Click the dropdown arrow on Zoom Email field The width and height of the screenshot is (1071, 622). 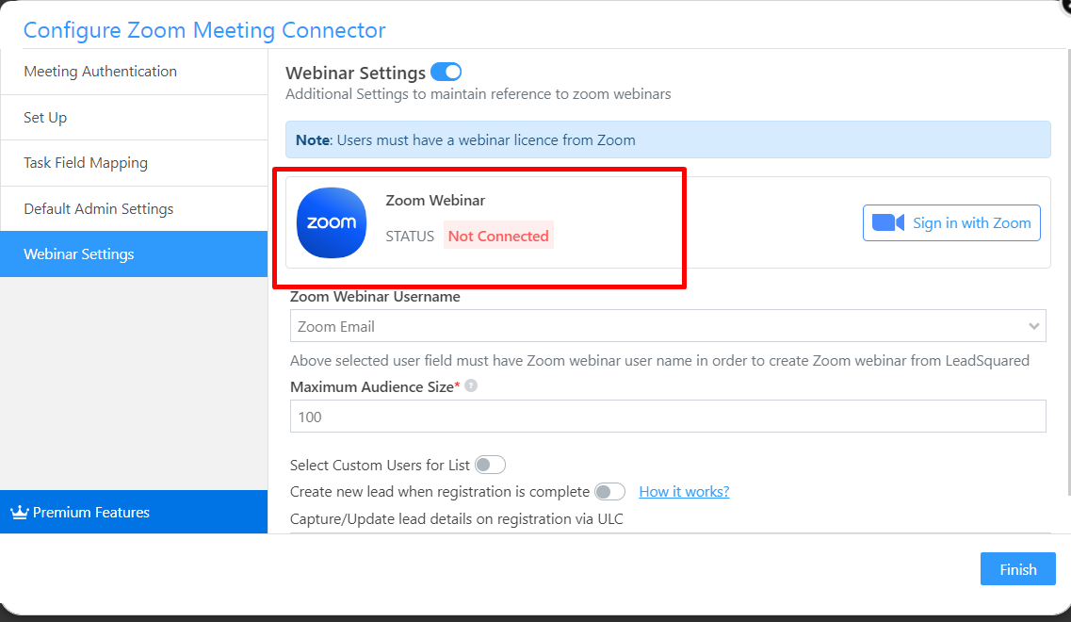click(x=1034, y=326)
